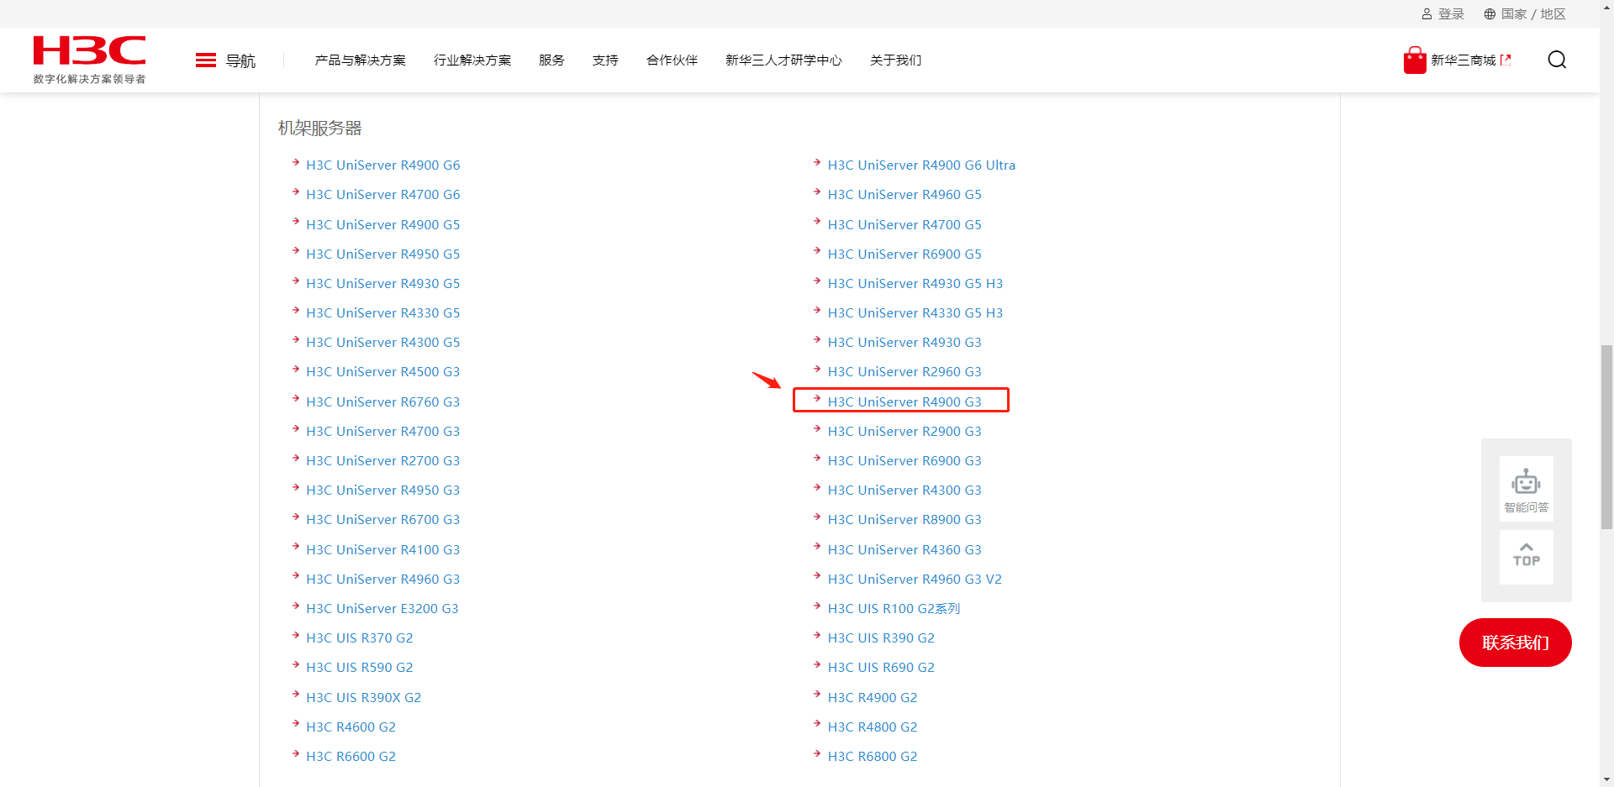Open H3C UniServer R8900 G3 link
1614x787 pixels.
[905, 520]
